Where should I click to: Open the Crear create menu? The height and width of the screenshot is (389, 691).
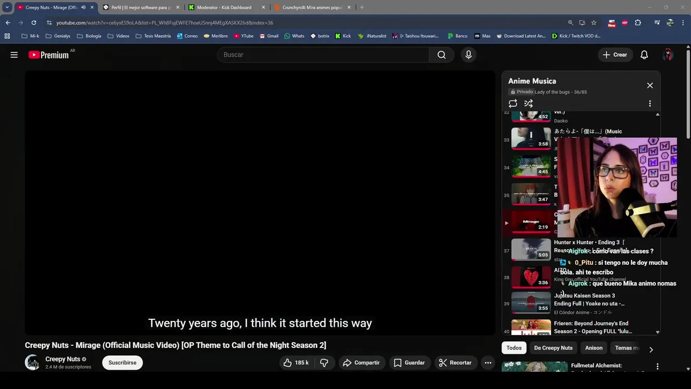615,55
